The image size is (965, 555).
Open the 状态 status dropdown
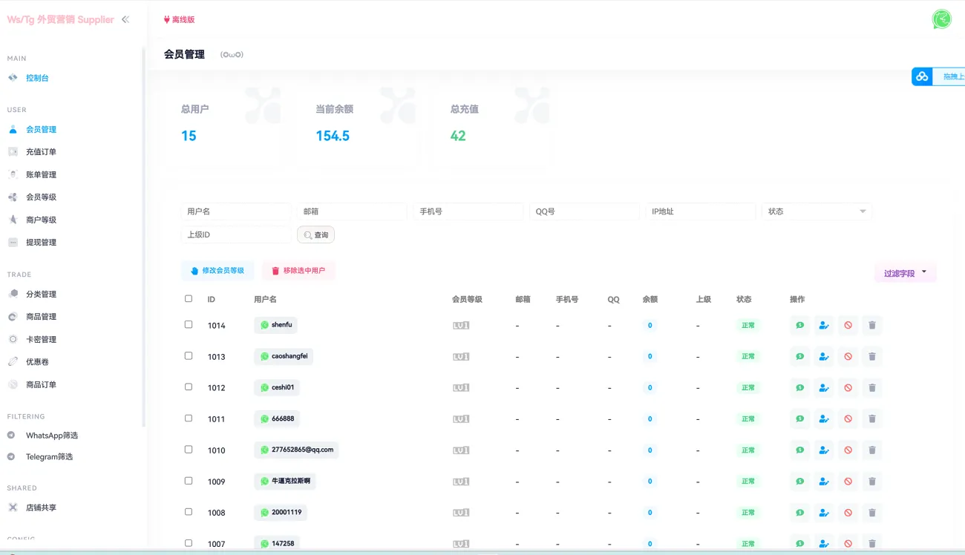tap(817, 211)
